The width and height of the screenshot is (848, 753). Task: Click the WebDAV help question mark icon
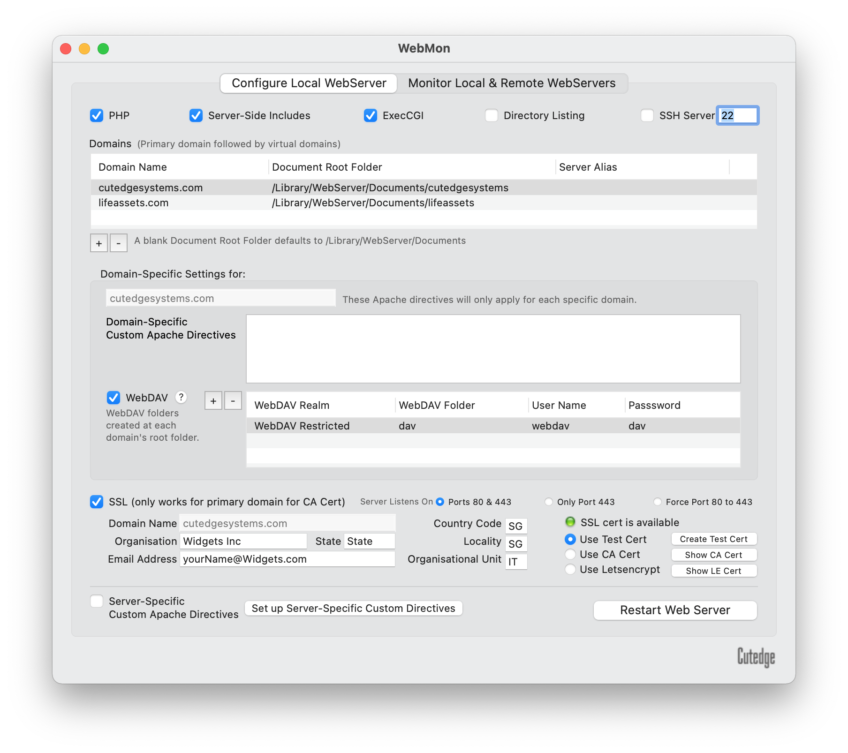click(181, 397)
